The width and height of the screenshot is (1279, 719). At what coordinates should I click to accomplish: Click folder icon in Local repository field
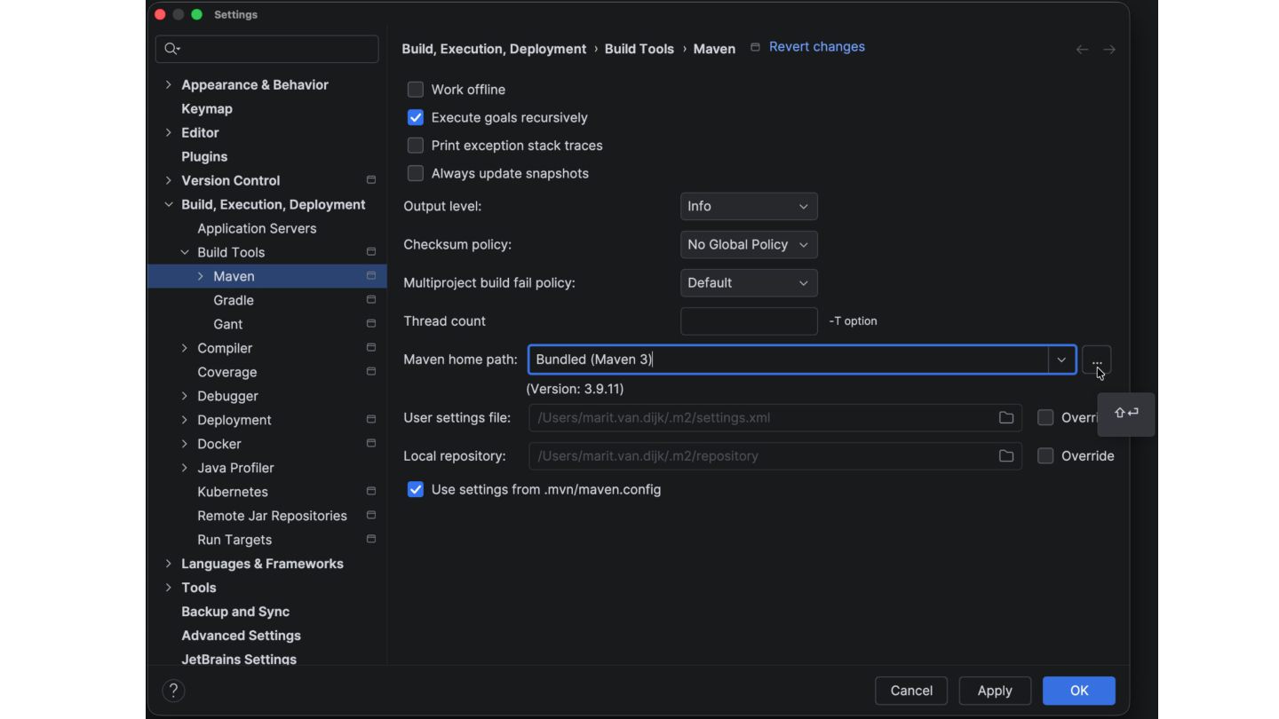point(1005,456)
